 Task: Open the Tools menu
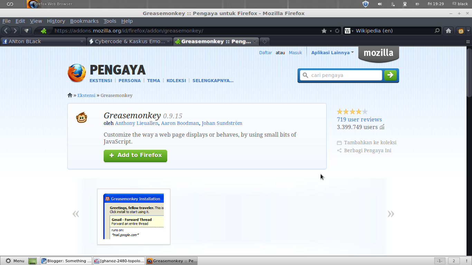(x=110, y=21)
